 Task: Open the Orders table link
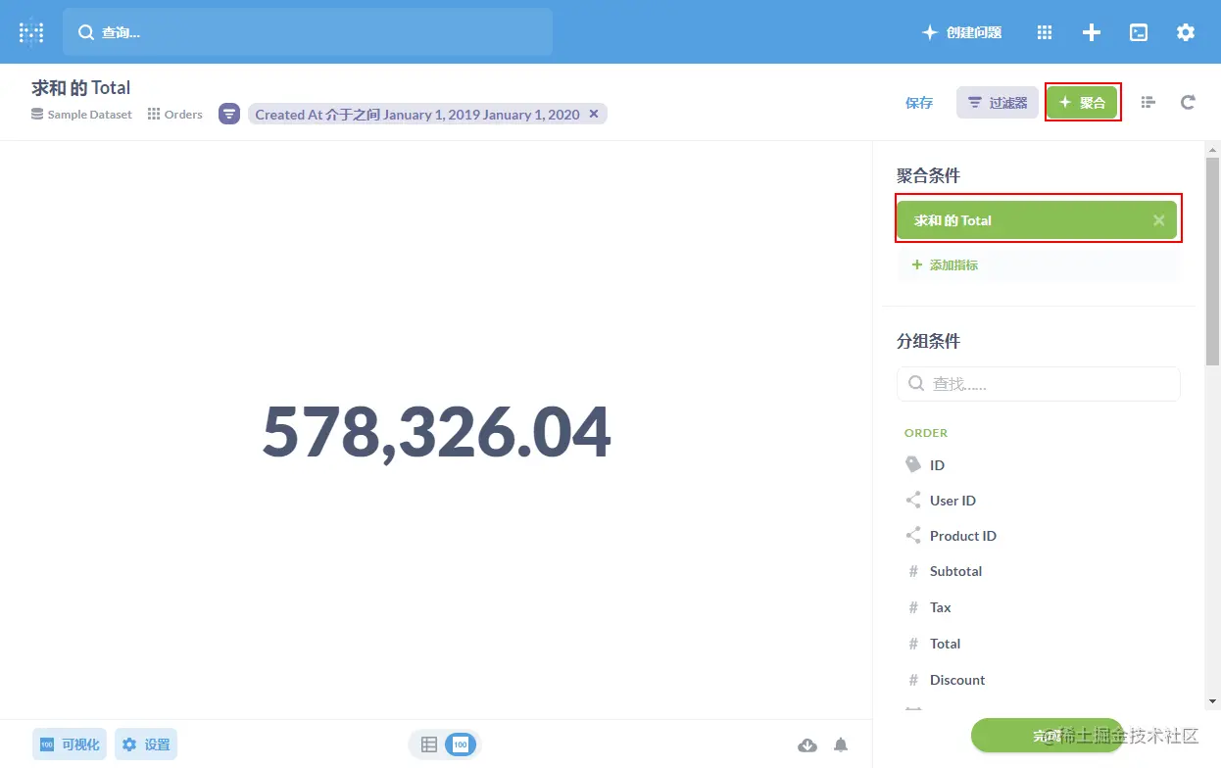[175, 115]
